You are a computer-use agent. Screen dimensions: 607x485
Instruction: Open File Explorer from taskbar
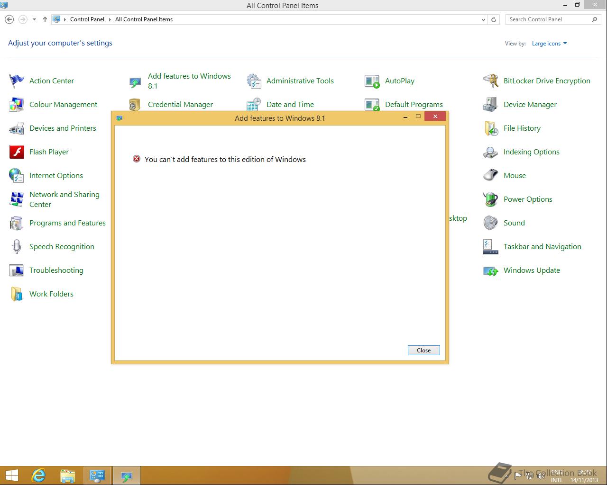[68, 476]
